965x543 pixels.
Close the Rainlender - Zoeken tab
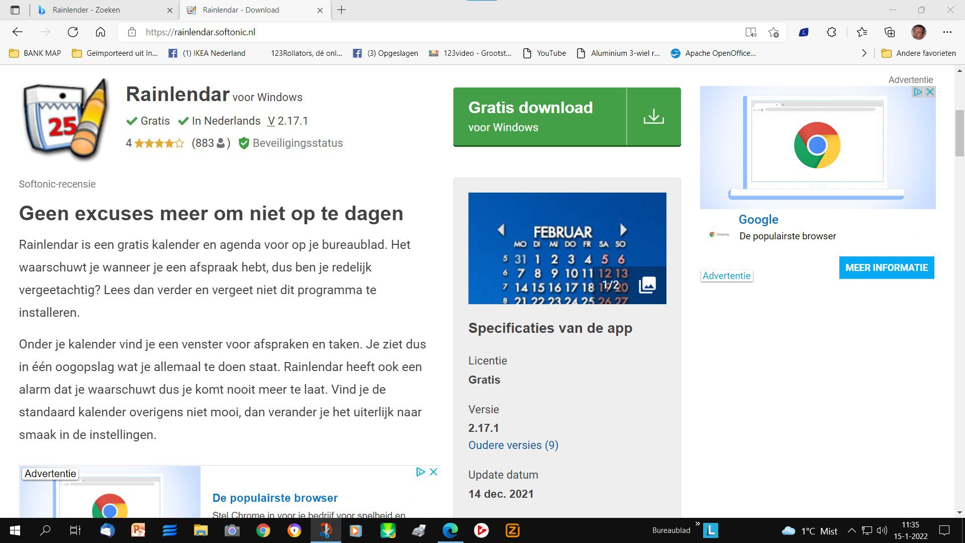170,10
